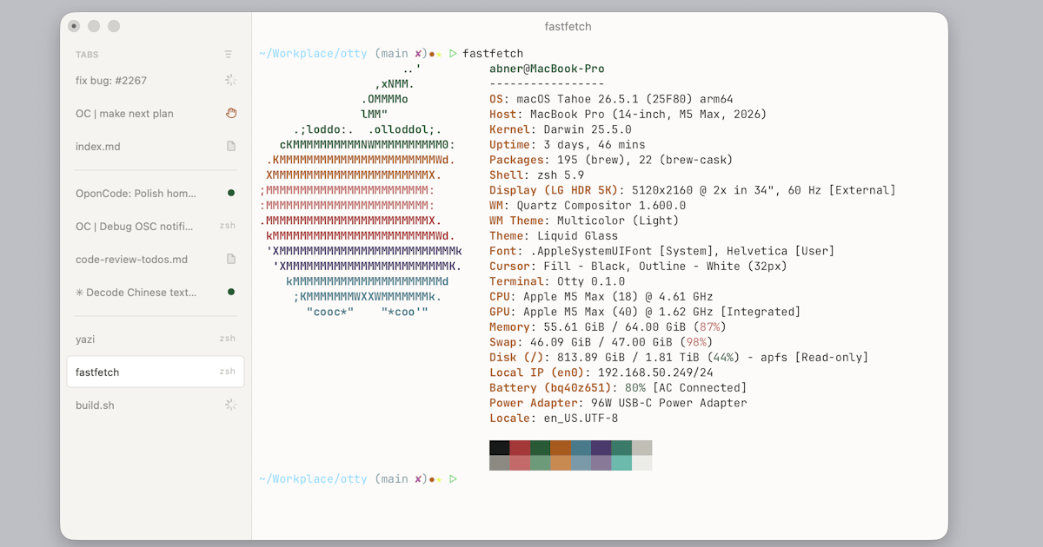Click the WM: Quartz Compositor line
The image size is (1043, 547).
tap(588, 206)
